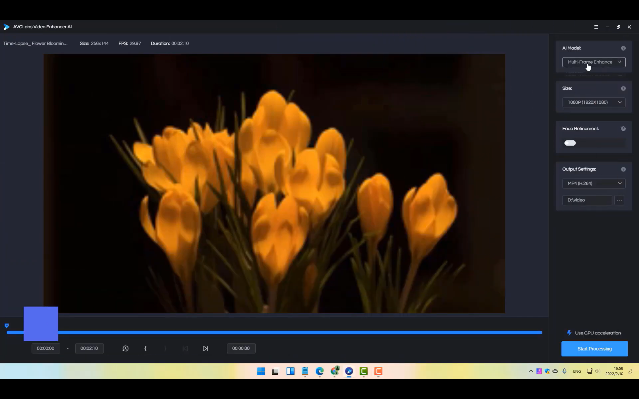Show help for Size setting
The image size is (639, 399).
pyautogui.click(x=623, y=88)
